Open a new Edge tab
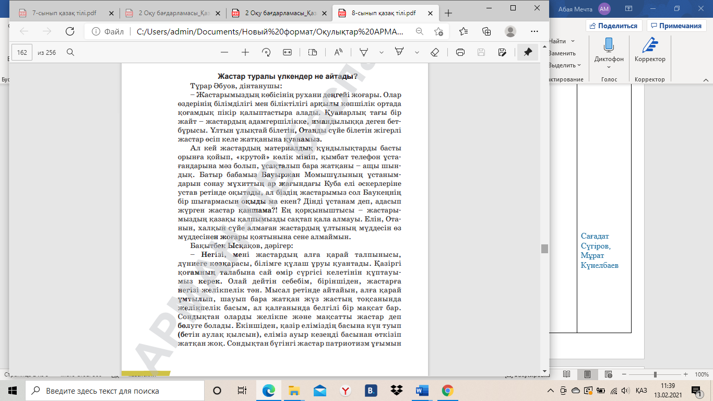Image resolution: width=713 pixels, height=401 pixels. pyautogui.click(x=448, y=13)
